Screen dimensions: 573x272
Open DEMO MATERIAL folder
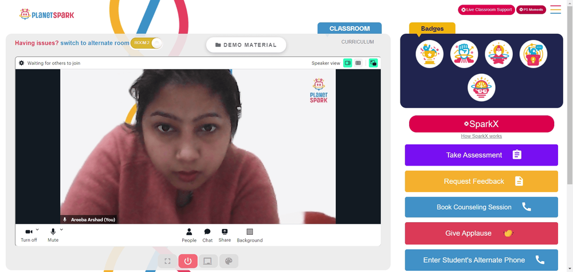pos(246,45)
